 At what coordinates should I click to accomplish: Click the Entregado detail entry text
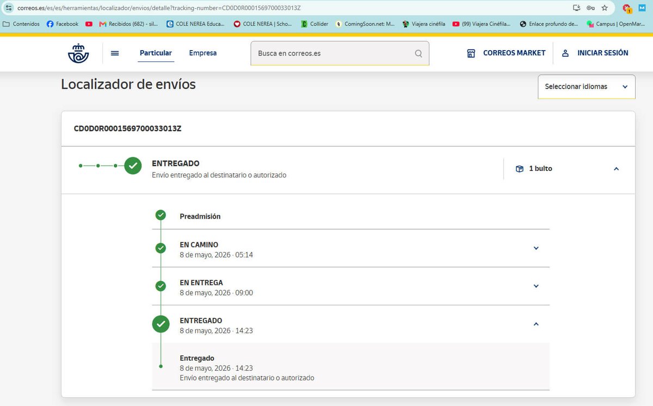pos(247,368)
